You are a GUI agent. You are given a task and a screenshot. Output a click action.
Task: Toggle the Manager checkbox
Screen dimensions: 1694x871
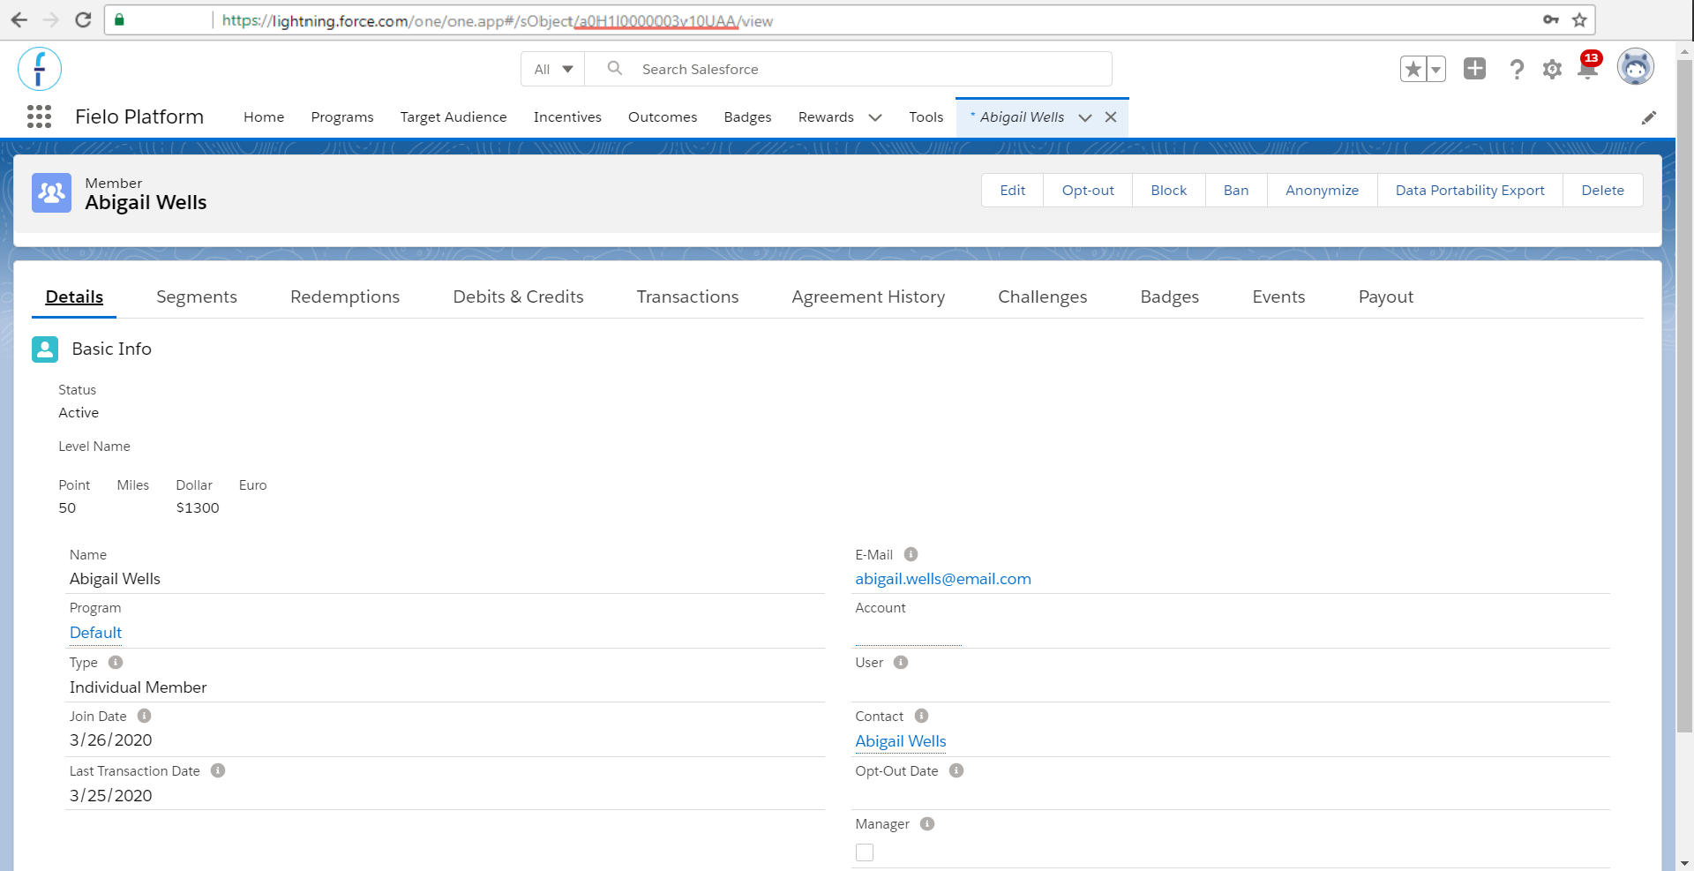[865, 852]
